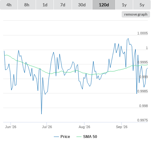Image resolution: width=151 pixels, height=145 pixels.
Task: Click the blue Price legend line swatch
Action: pos(56,137)
